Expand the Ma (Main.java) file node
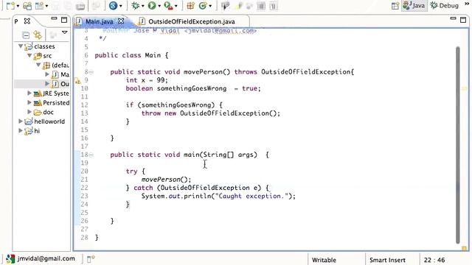The image size is (472, 265). [x=47, y=74]
